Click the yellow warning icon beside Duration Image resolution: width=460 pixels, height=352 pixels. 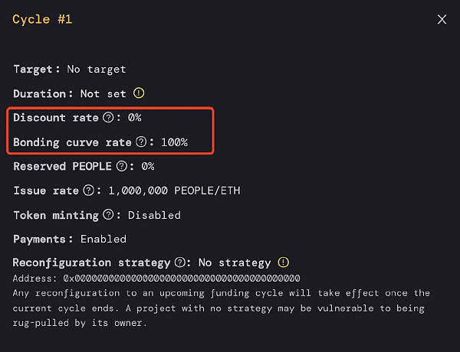pyautogui.click(x=139, y=93)
